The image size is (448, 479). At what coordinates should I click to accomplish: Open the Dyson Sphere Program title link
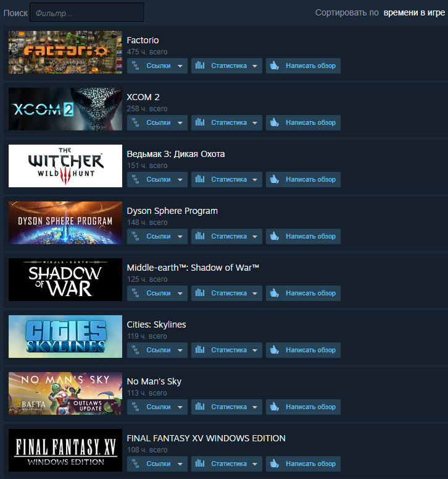(x=172, y=211)
